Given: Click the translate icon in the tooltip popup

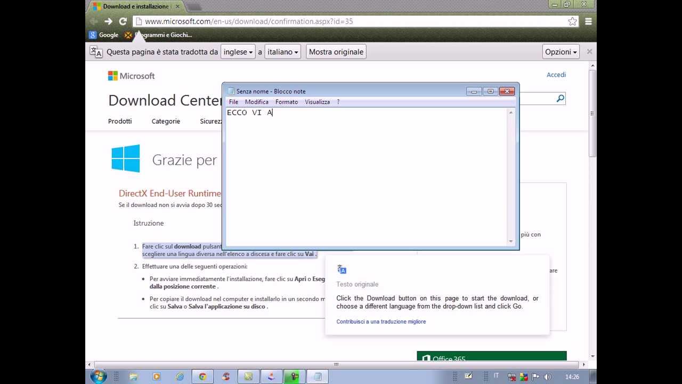Looking at the screenshot, I should [x=342, y=270].
